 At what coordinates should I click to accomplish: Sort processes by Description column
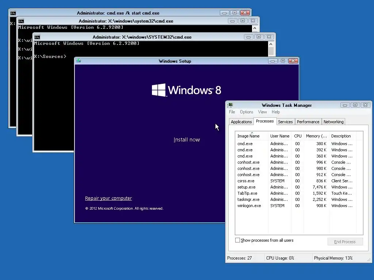tap(343, 136)
